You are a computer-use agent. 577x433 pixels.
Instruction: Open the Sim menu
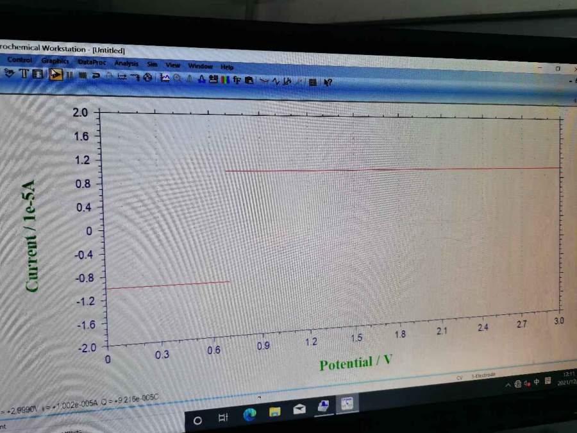tap(153, 64)
